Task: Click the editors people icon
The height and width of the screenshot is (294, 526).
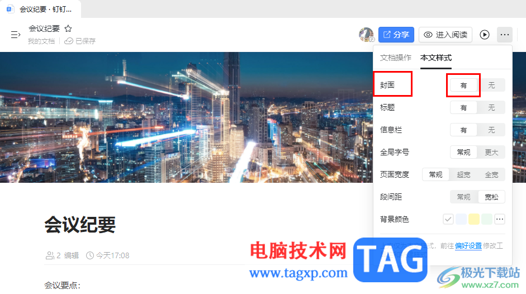Action: (x=50, y=256)
